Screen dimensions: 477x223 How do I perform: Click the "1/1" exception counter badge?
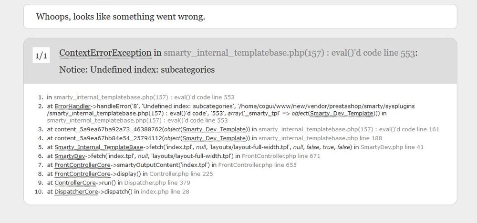point(41,56)
